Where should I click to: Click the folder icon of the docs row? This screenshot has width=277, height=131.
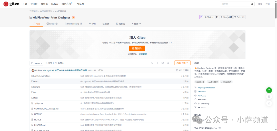33,81
